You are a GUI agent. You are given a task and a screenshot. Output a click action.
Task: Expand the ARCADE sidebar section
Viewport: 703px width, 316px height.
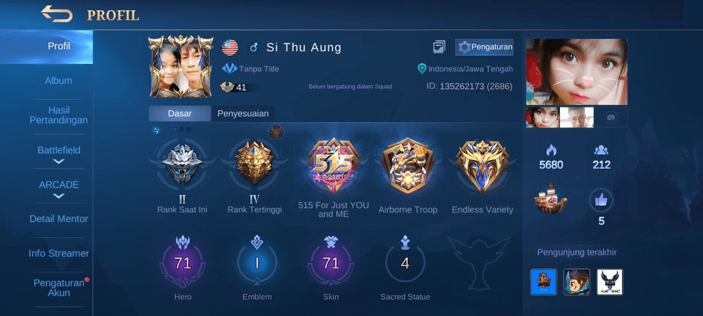coord(59,190)
